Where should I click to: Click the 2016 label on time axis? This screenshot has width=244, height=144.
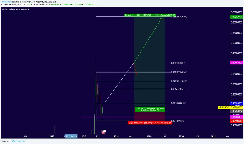click(52, 136)
